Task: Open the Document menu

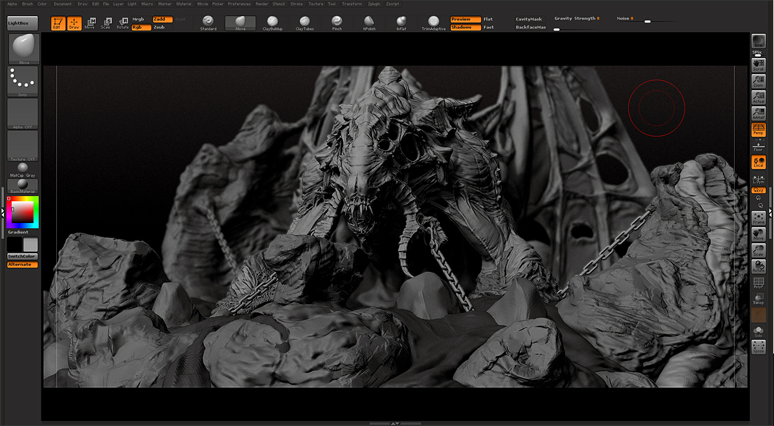Action: (63, 4)
